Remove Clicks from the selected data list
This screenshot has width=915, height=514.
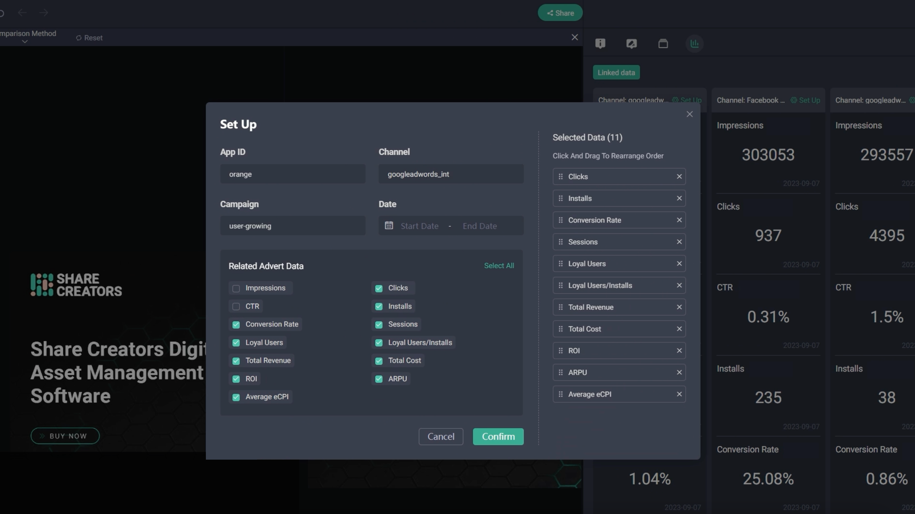click(679, 177)
